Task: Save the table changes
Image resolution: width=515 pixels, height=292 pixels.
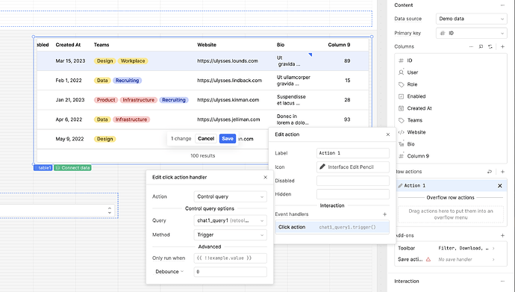Action: [x=228, y=139]
